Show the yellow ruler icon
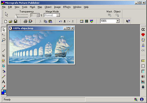This screenshot has width=147, height=103. tap(143, 61)
